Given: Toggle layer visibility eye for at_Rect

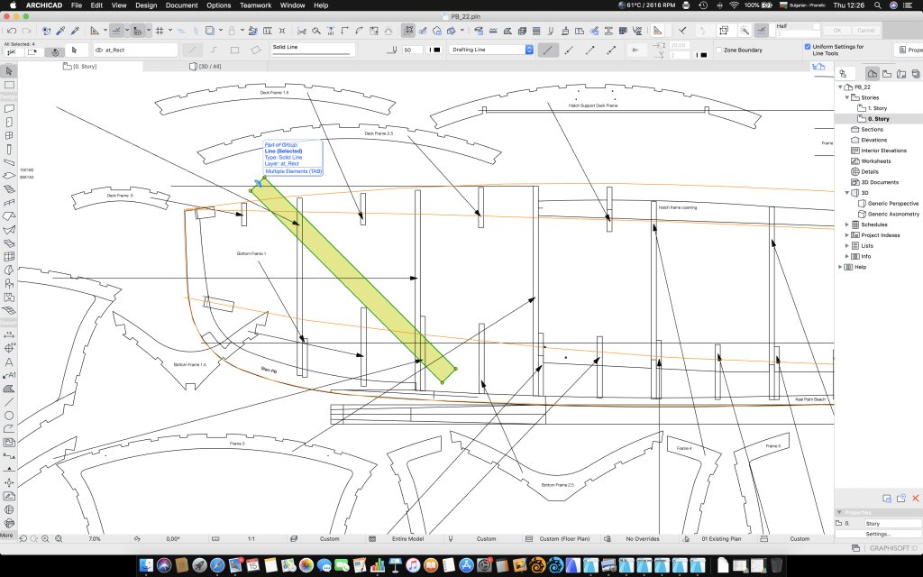Looking at the screenshot, I should [97, 50].
